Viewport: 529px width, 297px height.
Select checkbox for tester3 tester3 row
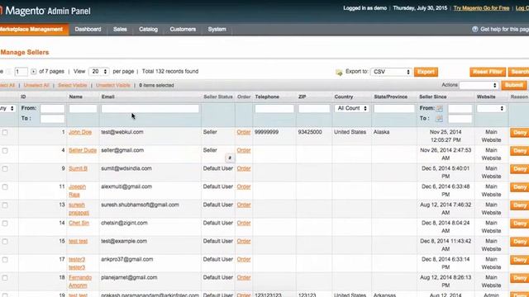[x=5, y=260]
